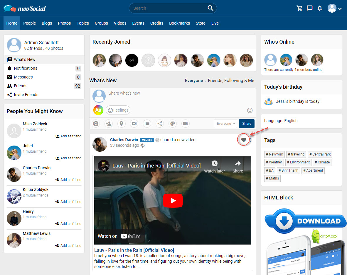Image resolution: width=347 pixels, height=275 pixels.
Task: Play the Lauv video
Action: click(x=173, y=200)
